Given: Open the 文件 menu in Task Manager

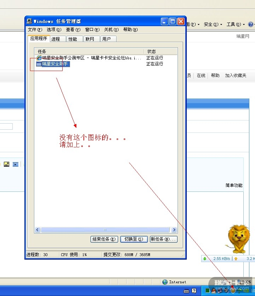Looking at the screenshot, I should click(35, 30).
